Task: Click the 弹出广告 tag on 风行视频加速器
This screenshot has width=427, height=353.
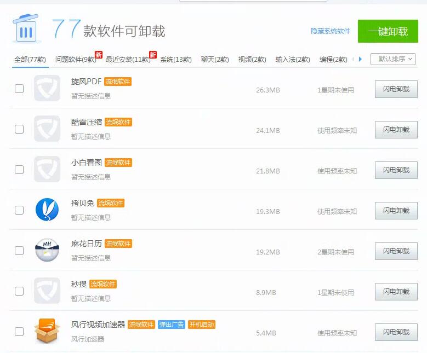Action: 172,325
